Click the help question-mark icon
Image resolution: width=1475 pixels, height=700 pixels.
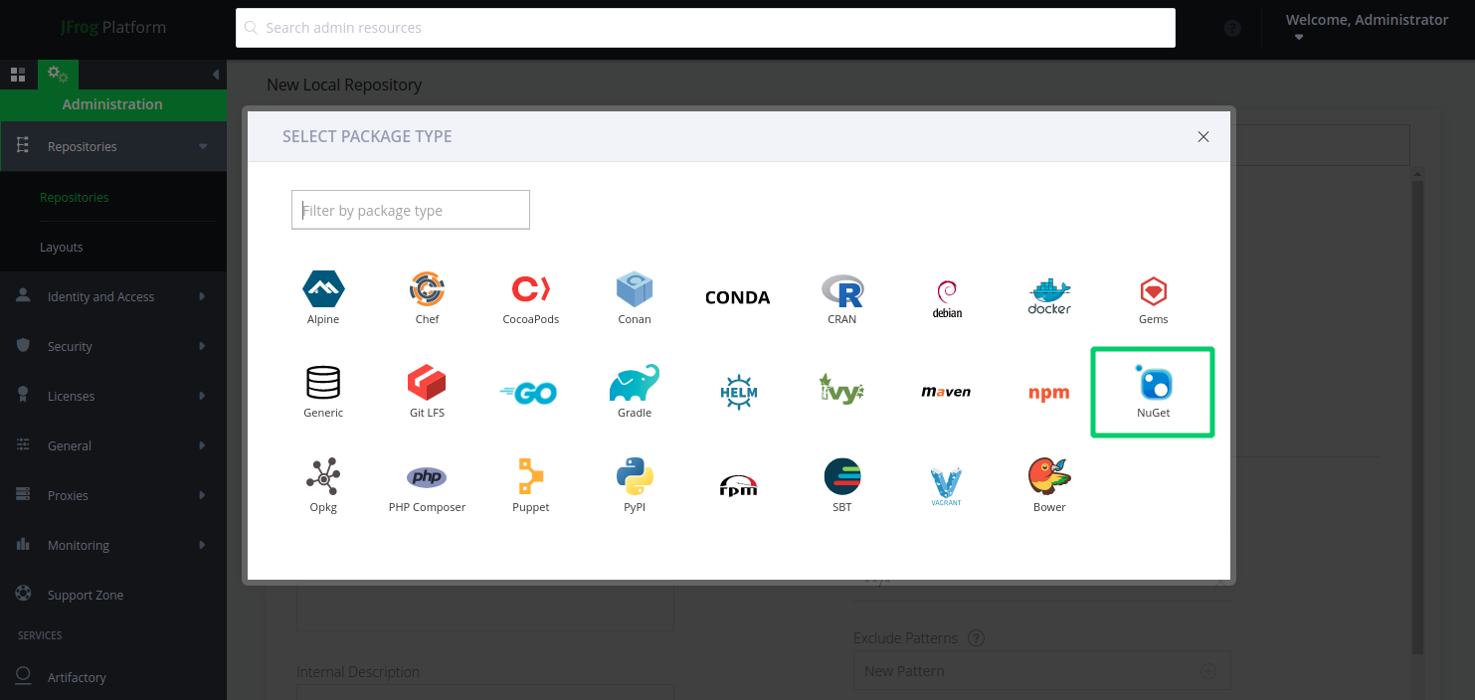(1232, 28)
